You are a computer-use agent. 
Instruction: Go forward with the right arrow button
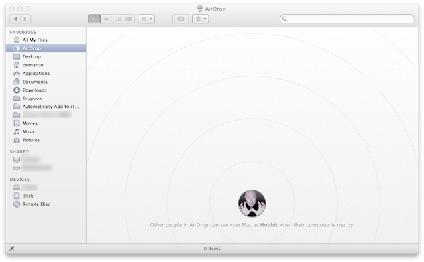26,19
